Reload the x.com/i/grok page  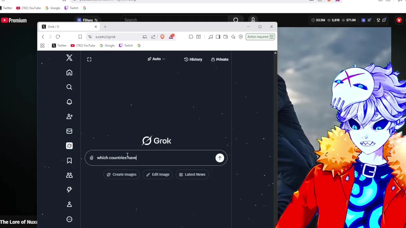click(x=58, y=37)
